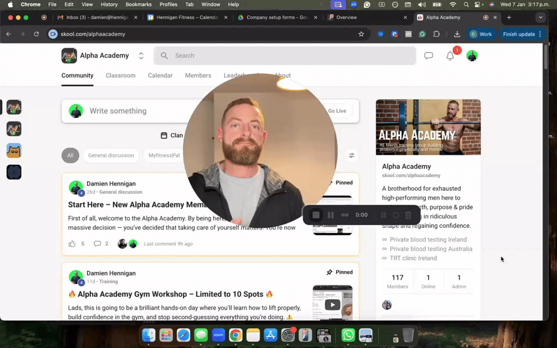This screenshot has height=348, width=557.
Task: Open the profile avatar in Skool header
Action: (472, 56)
